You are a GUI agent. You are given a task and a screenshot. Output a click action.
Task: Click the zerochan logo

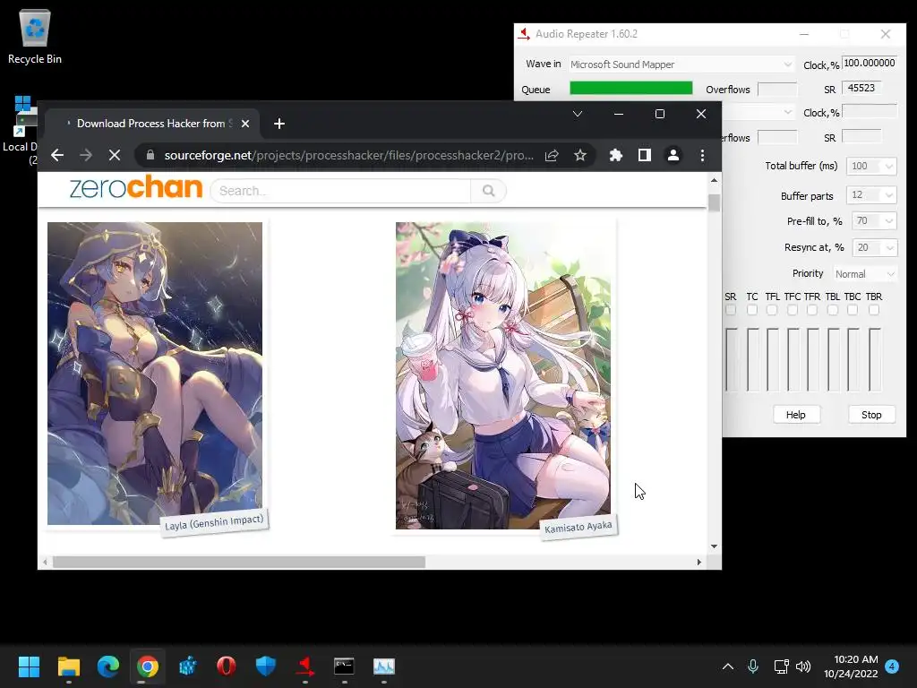coord(136,187)
